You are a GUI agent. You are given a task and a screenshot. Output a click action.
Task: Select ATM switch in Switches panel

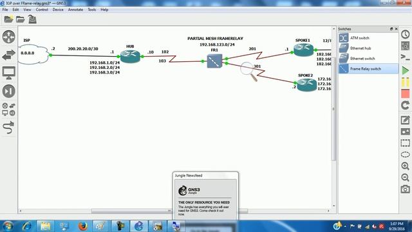pos(368,38)
